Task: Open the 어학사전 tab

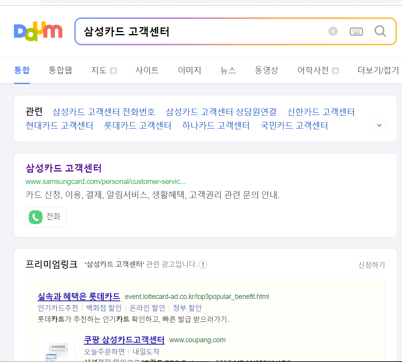Action: coord(313,70)
